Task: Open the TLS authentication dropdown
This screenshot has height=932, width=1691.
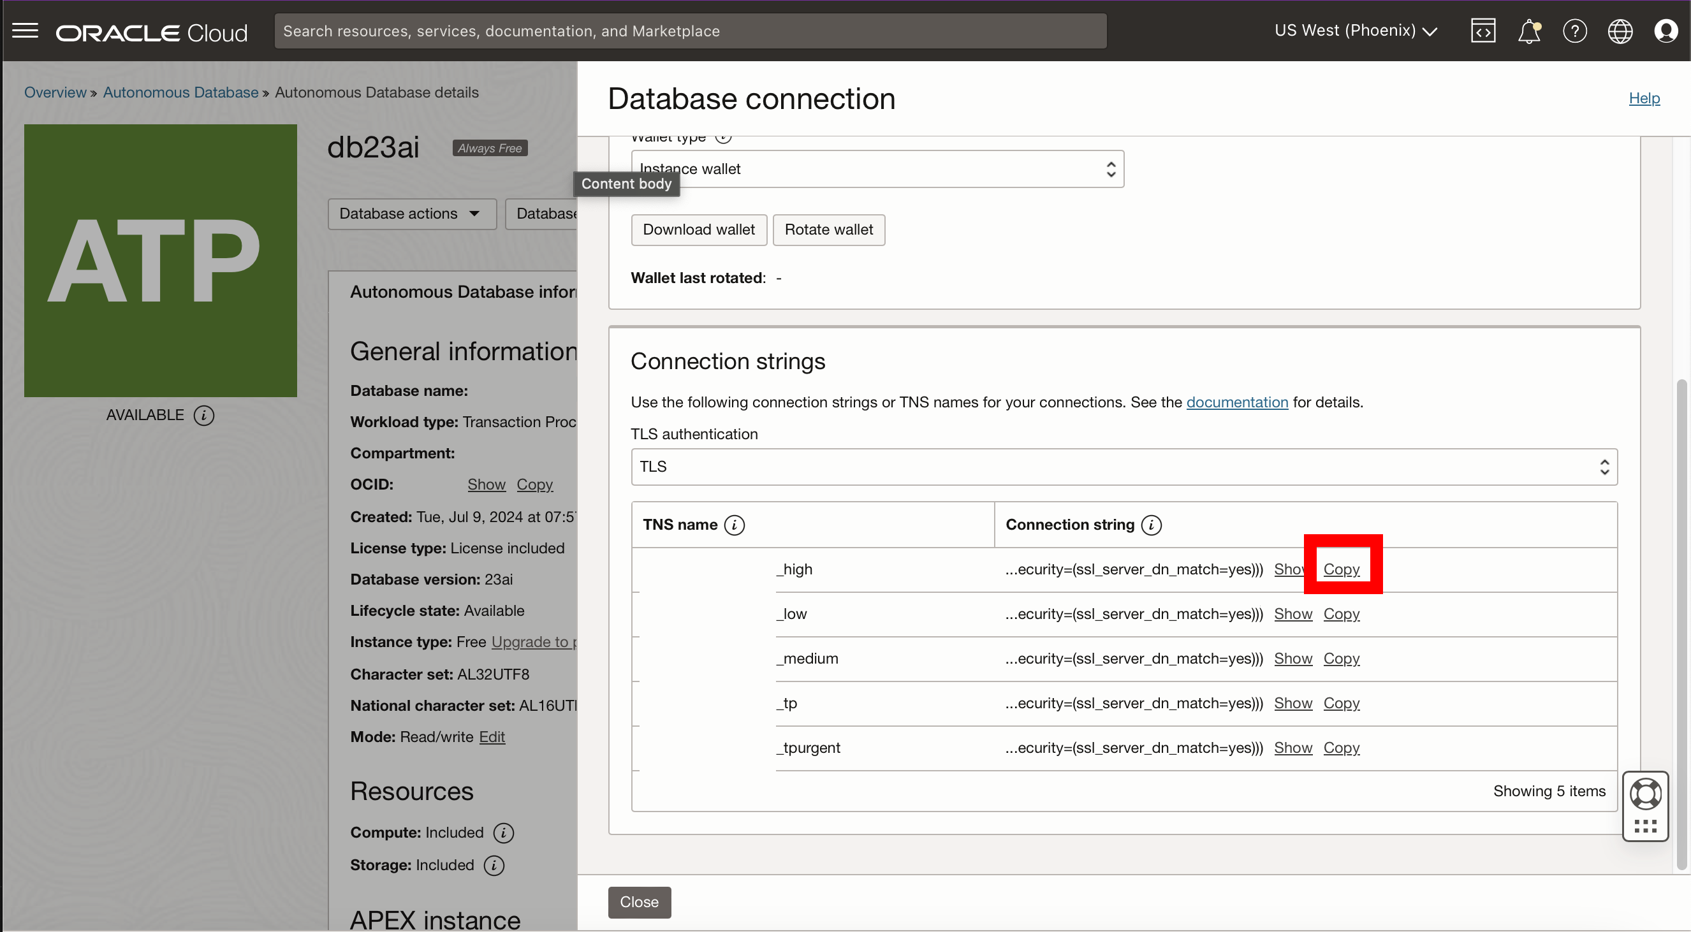Action: tap(1124, 467)
